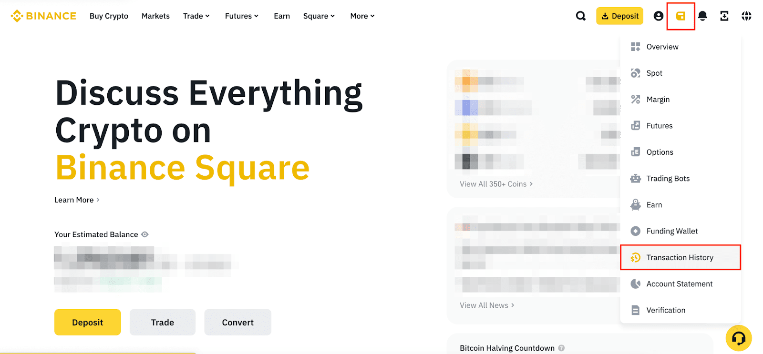Open the notifications bell
The height and width of the screenshot is (354, 763).
pos(702,16)
